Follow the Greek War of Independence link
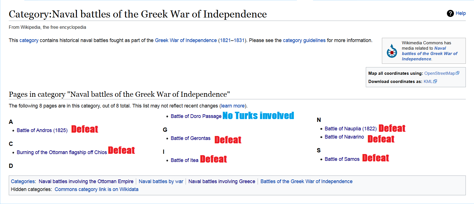 (x=186, y=40)
